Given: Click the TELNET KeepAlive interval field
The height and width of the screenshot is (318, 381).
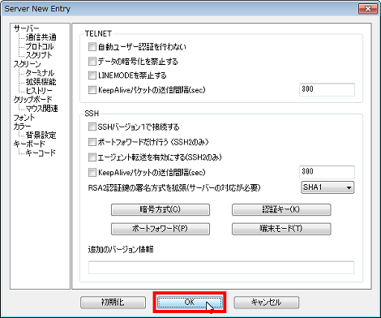Looking at the screenshot, I should pos(327,89).
